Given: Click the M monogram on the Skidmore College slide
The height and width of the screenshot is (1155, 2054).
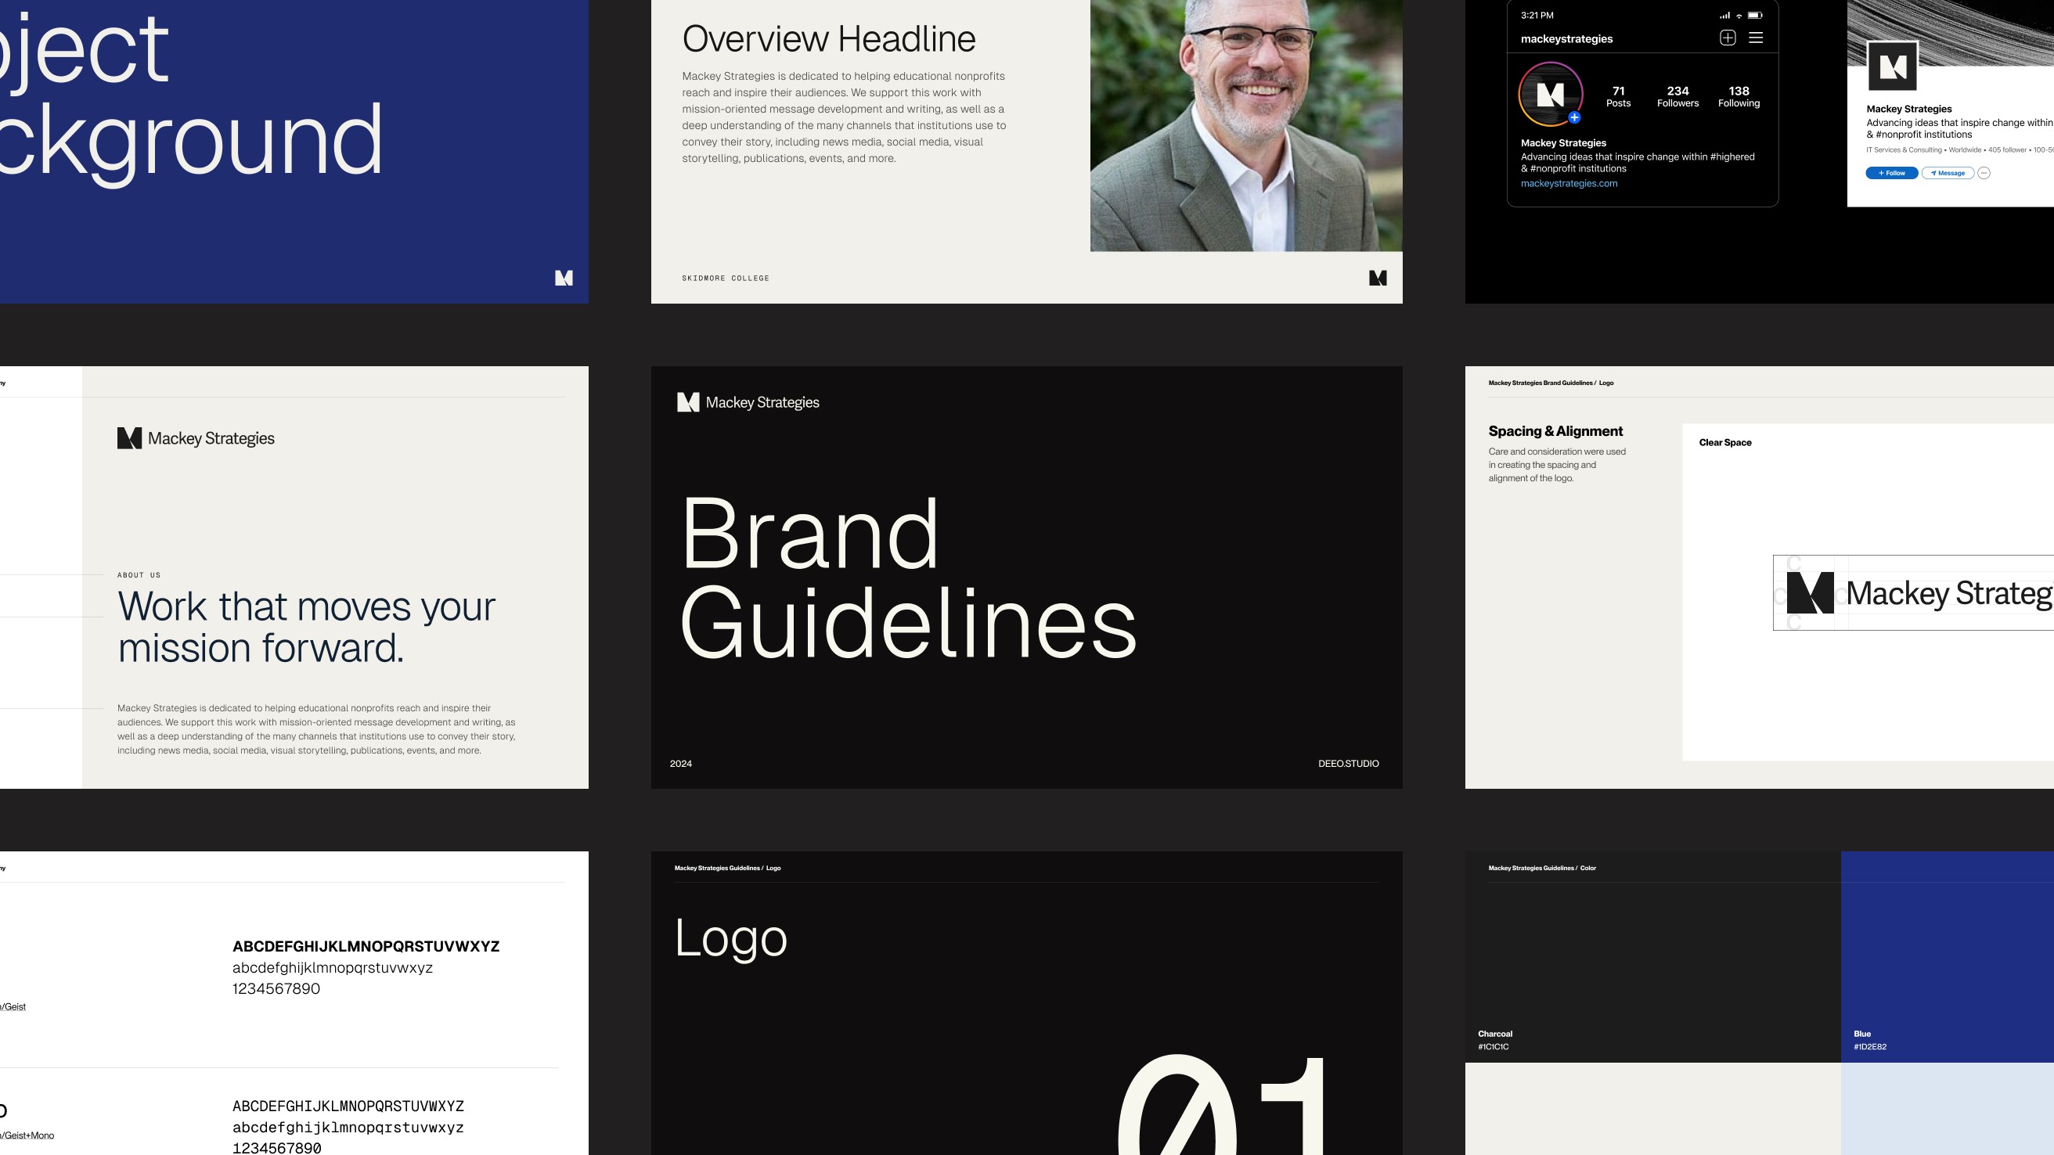Looking at the screenshot, I should click(1378, 279).
